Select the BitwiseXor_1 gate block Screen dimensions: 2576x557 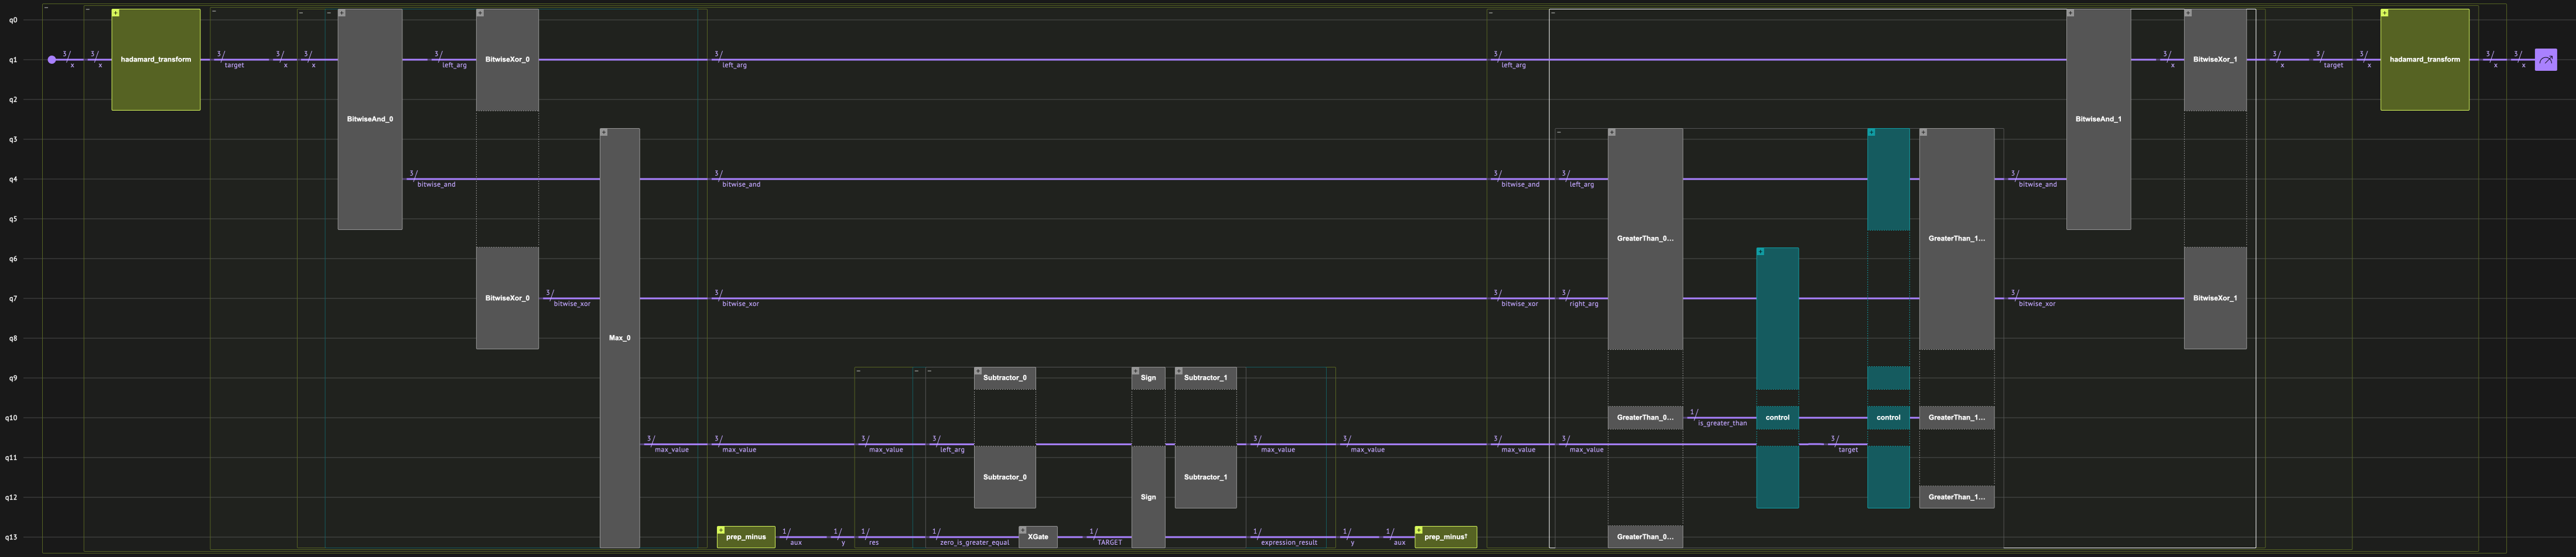point(2214,60)
